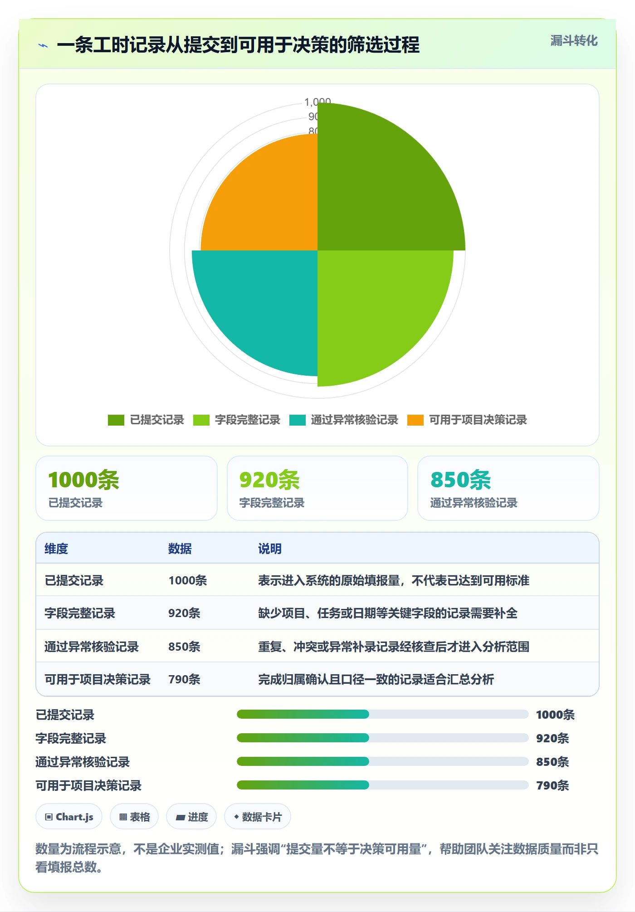The height and width of the screenshot is (912, 635).
Task: Click the 数据 column header
Action: (180, 549)
